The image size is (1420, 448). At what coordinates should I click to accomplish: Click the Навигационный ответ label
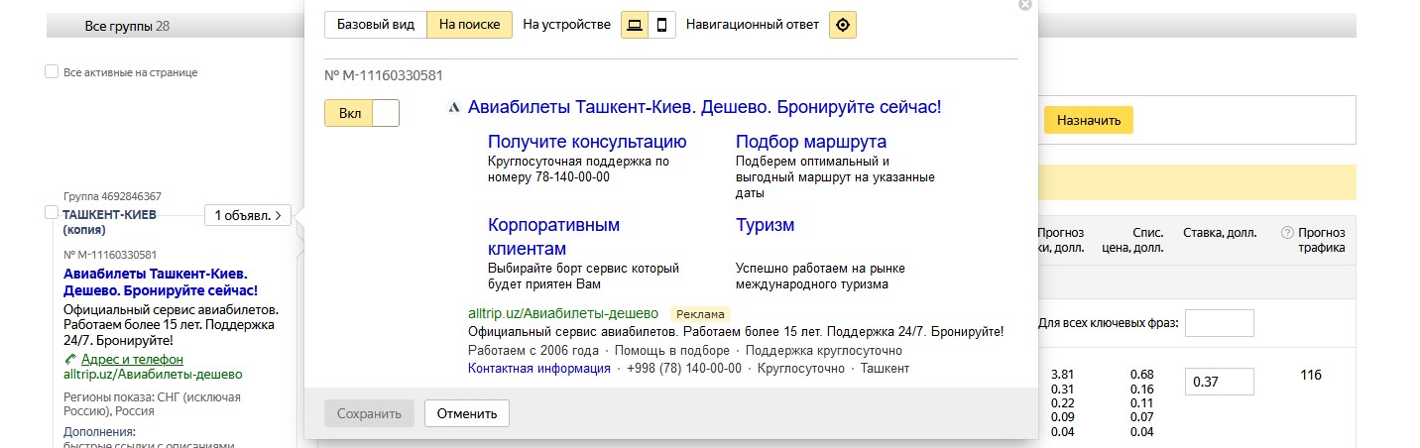(x=753, y=25)
